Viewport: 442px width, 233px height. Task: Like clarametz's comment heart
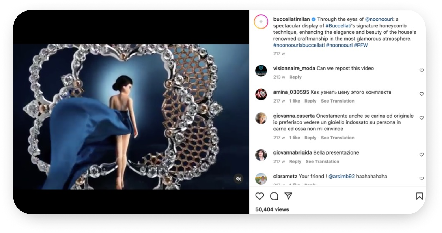pyautogui.click(x=421, y=178)
